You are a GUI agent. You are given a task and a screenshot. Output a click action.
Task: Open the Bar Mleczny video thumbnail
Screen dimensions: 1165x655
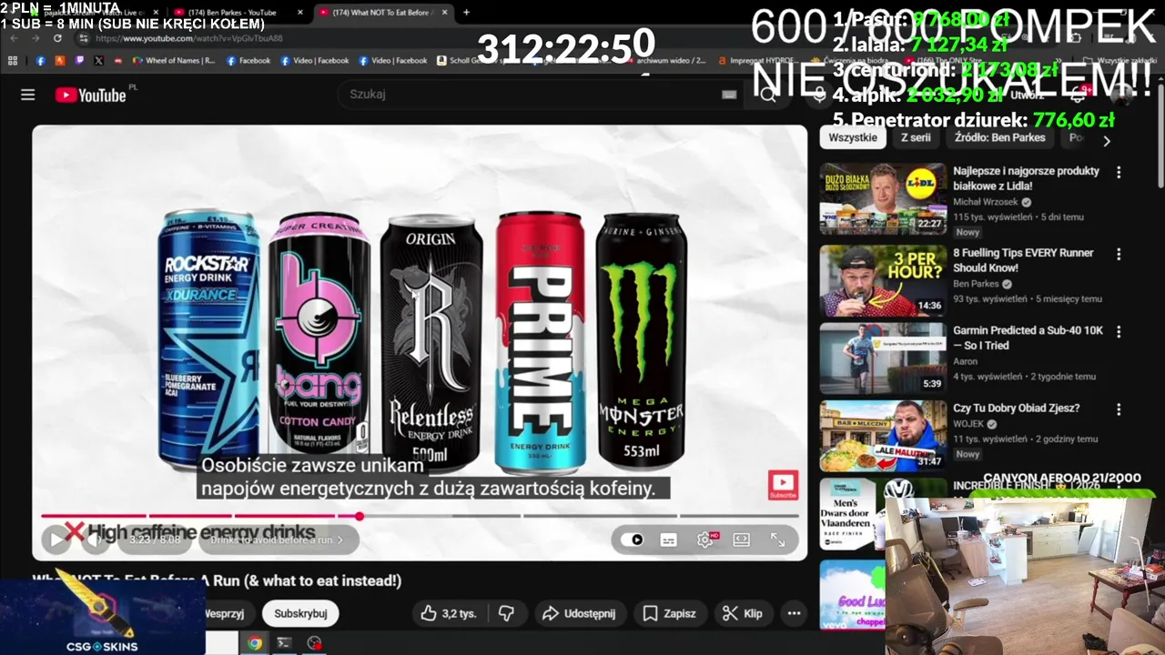[883, 437]
